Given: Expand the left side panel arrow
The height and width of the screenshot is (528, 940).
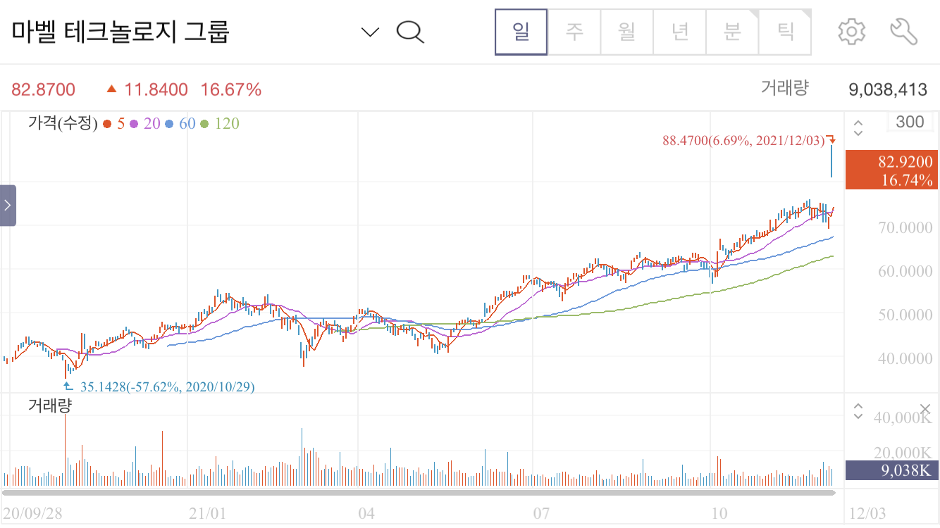Looking at the screenshot, I should [8, 206].
